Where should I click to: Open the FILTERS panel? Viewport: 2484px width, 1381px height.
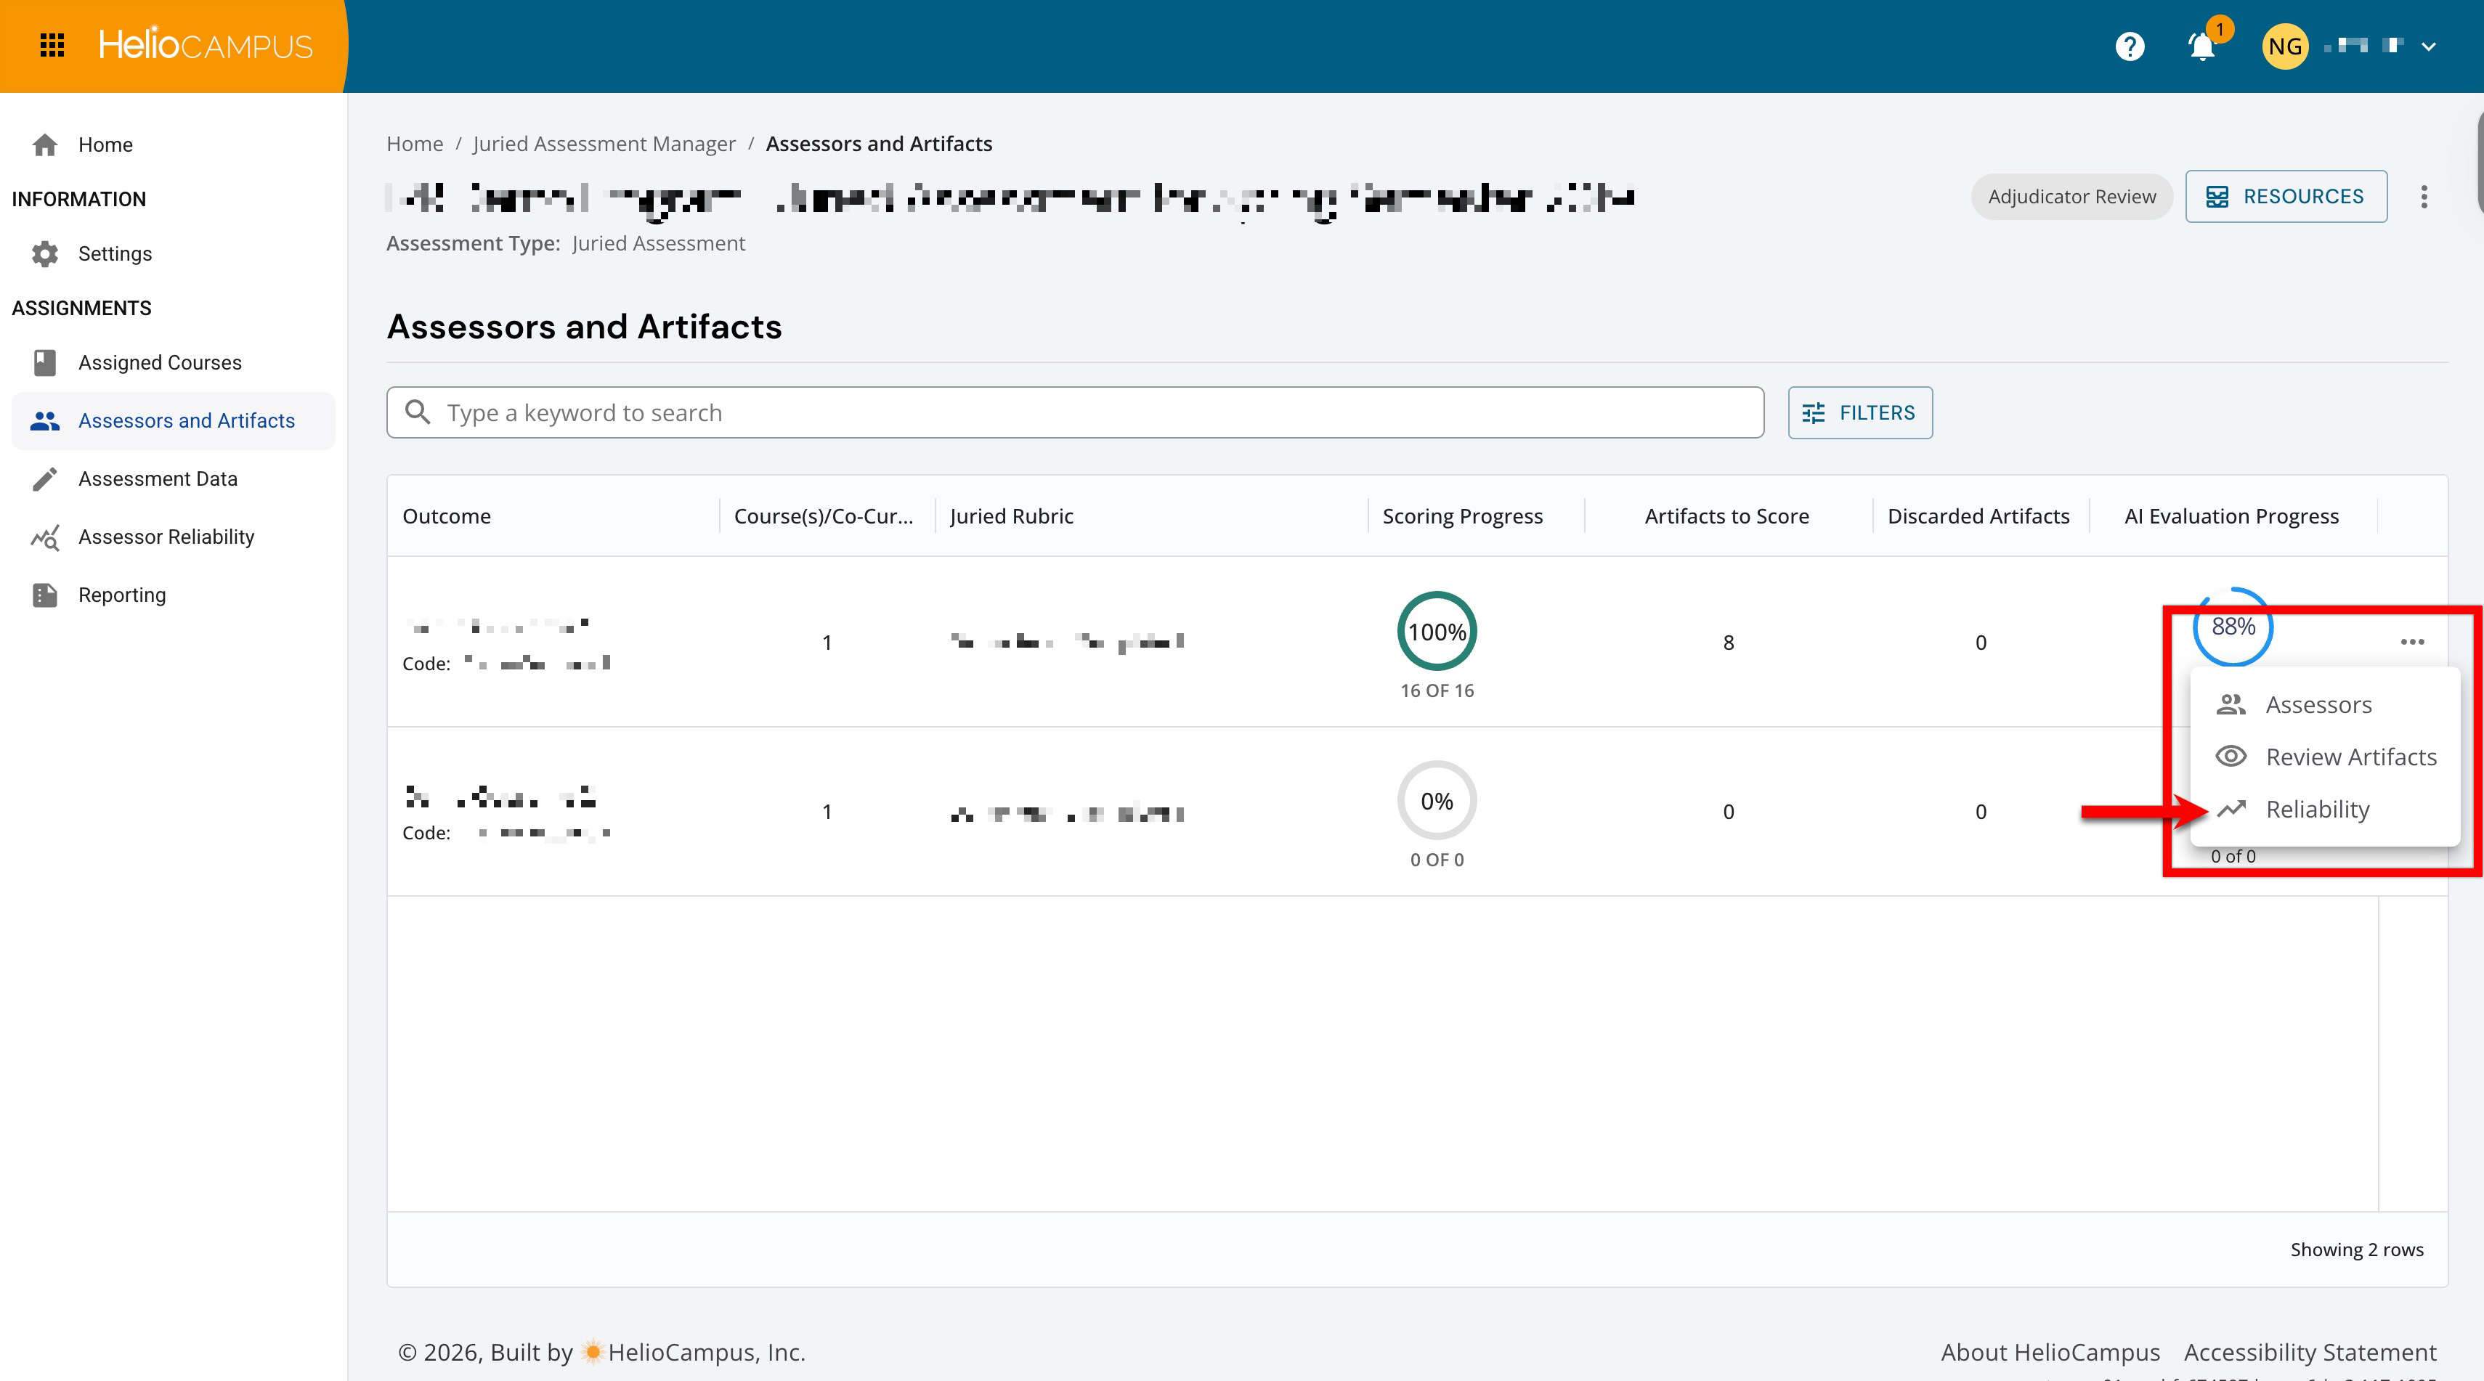1859,412
